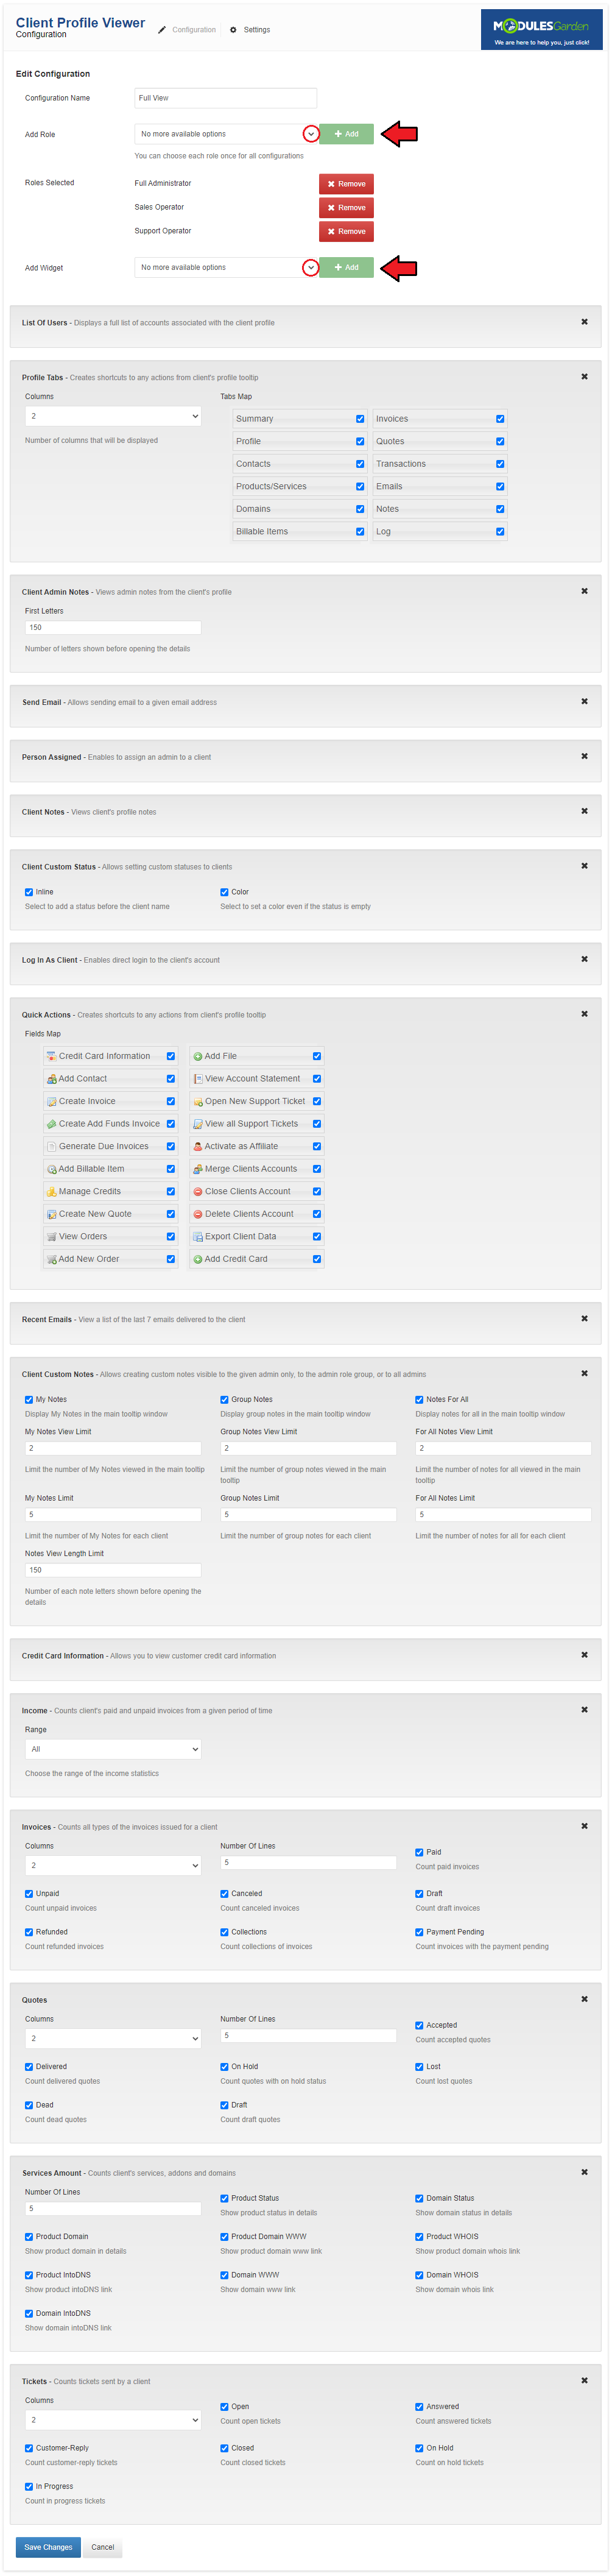Remove the Client Custom Notes widget
Screen dimensions: 612x2576
point(584,1373)
